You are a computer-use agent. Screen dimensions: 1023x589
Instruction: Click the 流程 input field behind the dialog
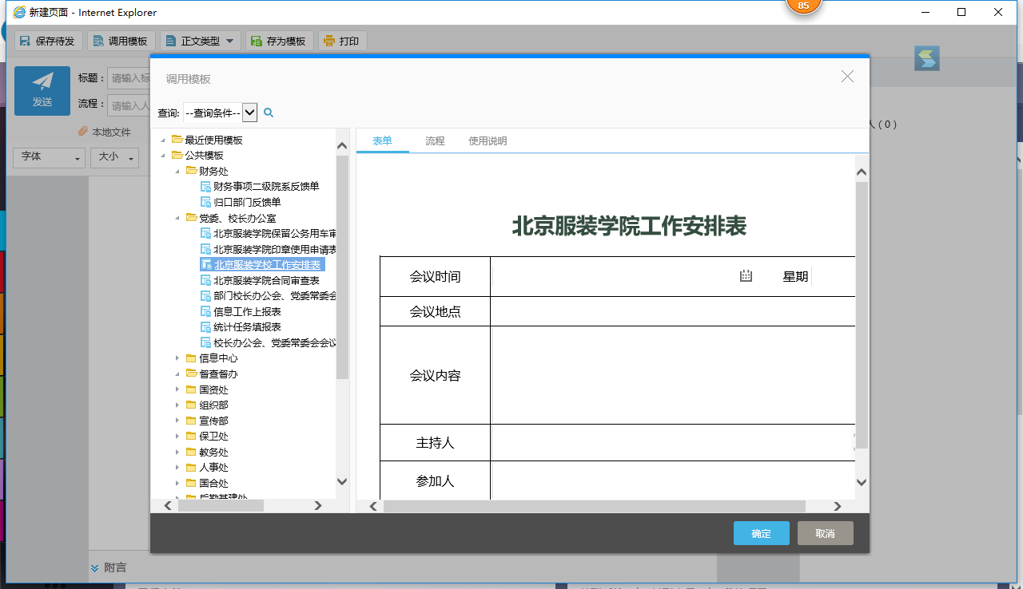click(129, 105)
